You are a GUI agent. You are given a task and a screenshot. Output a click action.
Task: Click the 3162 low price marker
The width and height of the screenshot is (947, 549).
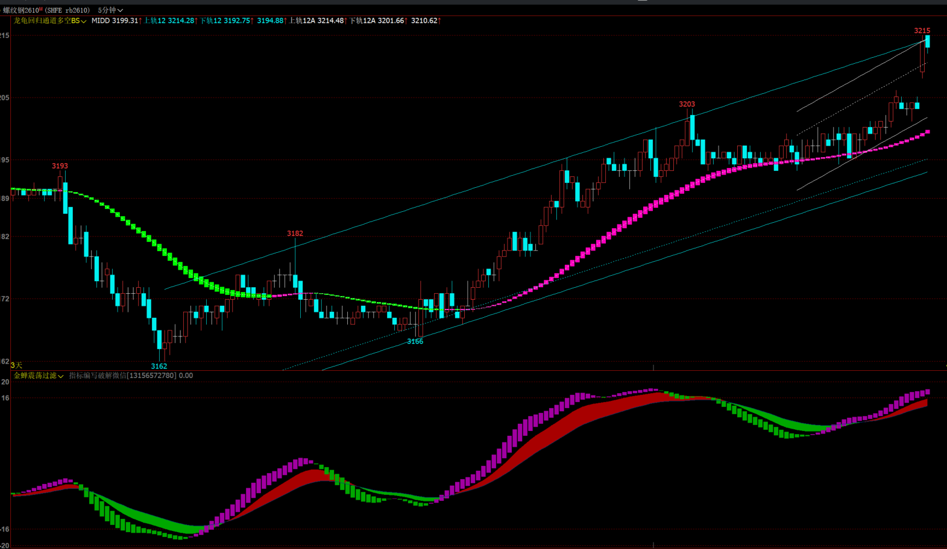tap(159, 366)
